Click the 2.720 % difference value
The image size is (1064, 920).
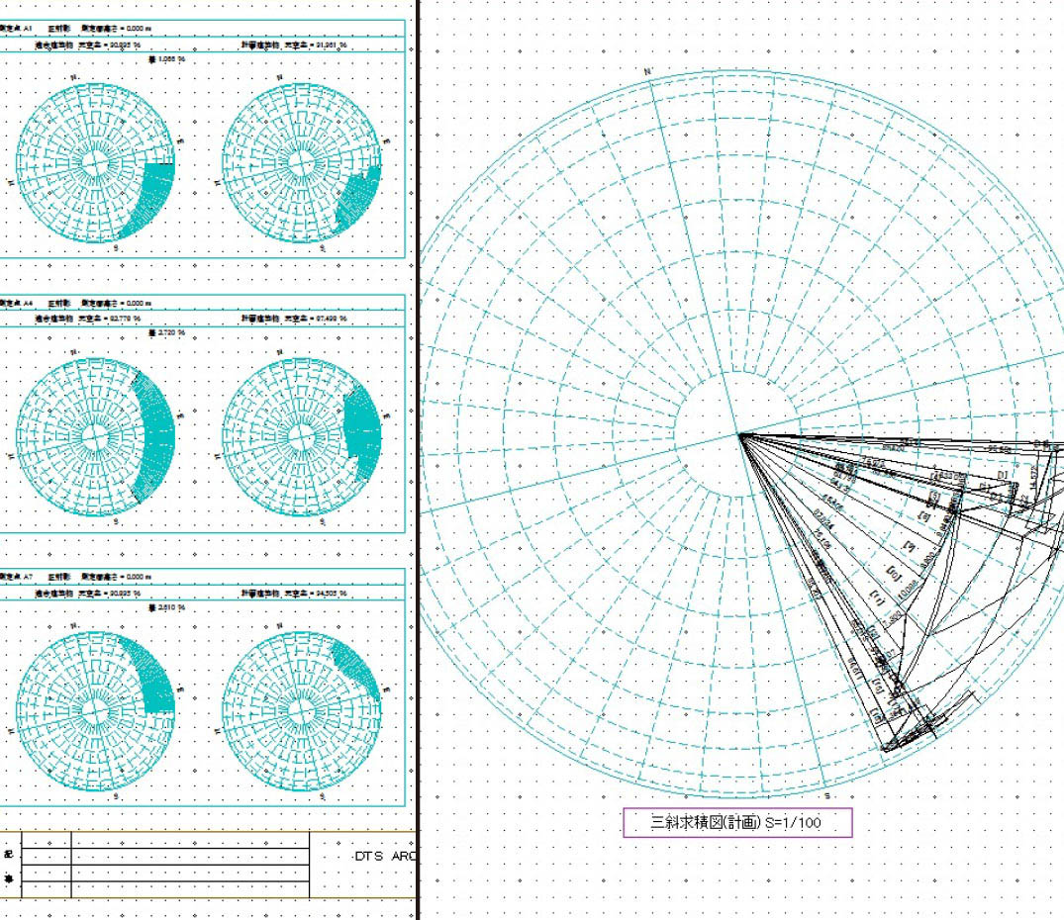point(167,332)
